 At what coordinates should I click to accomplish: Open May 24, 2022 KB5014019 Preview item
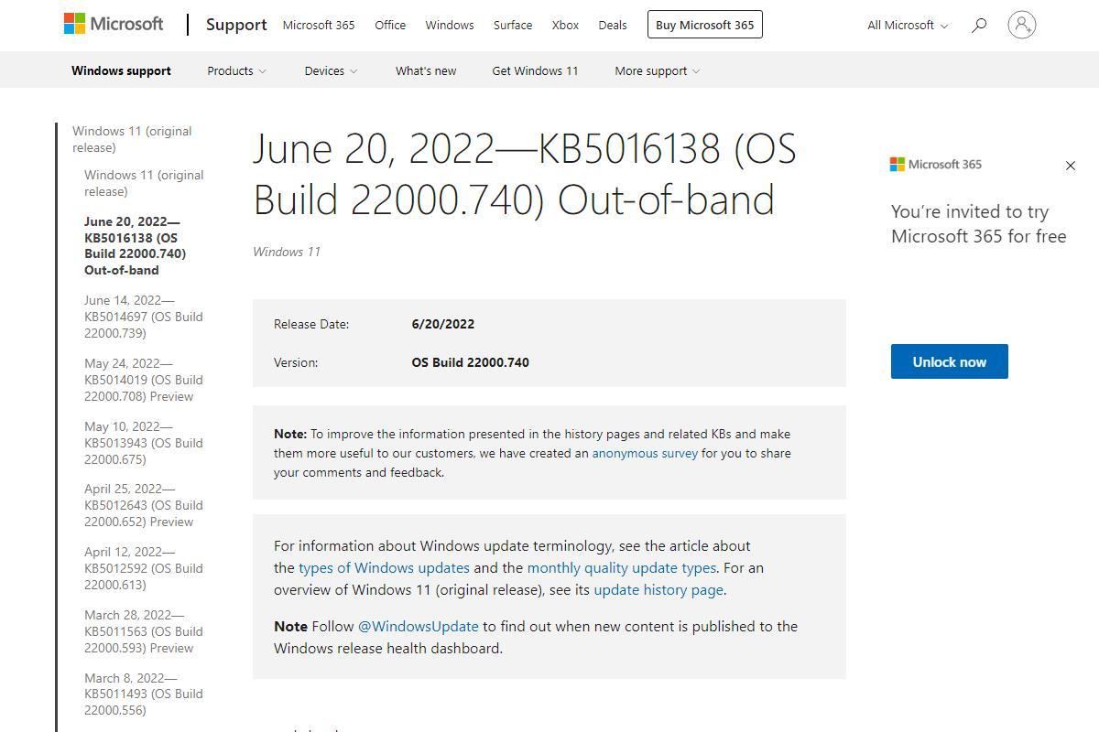pos(144,380)
